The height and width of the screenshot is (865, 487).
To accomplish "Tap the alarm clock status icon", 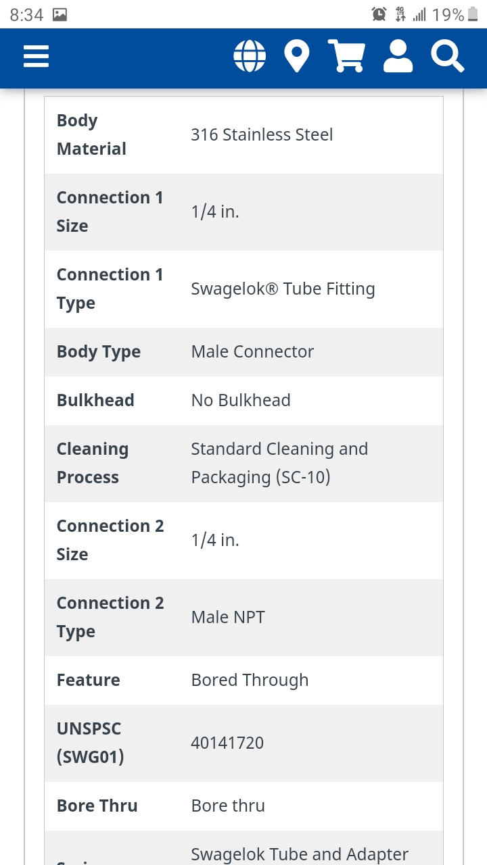I will click(379, 14).
